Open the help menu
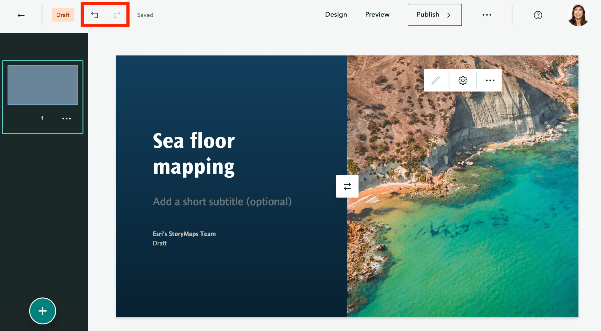Image resolution: width=601 pixels, height=331 pixels. [538, 15]
